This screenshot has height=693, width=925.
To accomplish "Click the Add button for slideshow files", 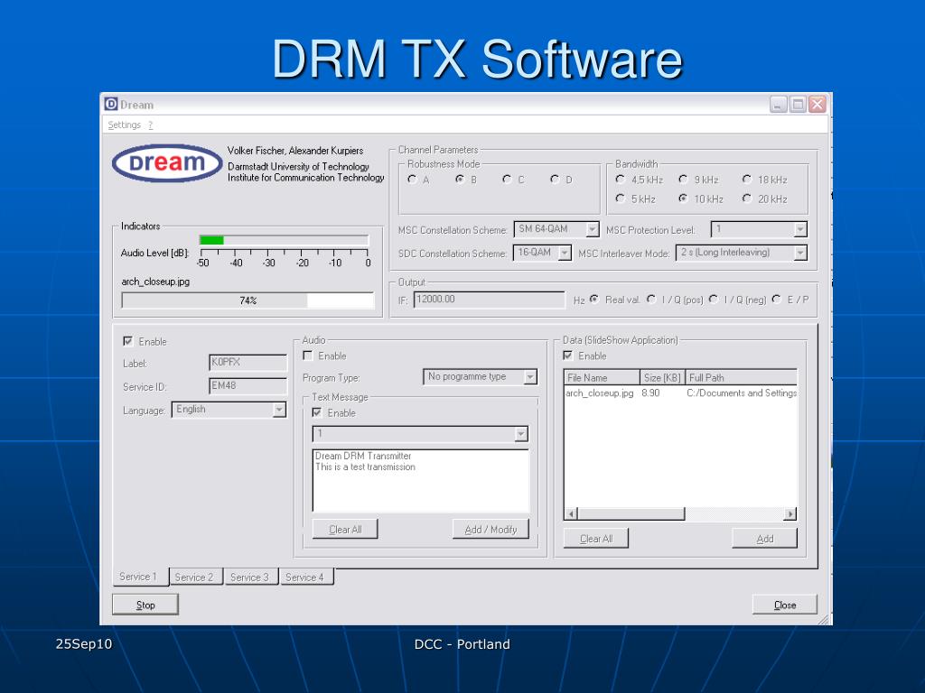I will [x=764, y=538].
